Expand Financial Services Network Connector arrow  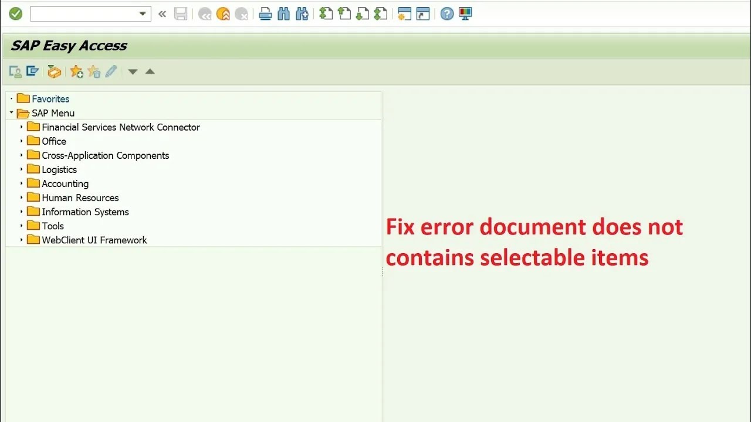22,127
